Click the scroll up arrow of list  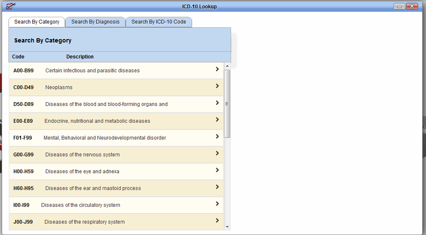(227, 66)
